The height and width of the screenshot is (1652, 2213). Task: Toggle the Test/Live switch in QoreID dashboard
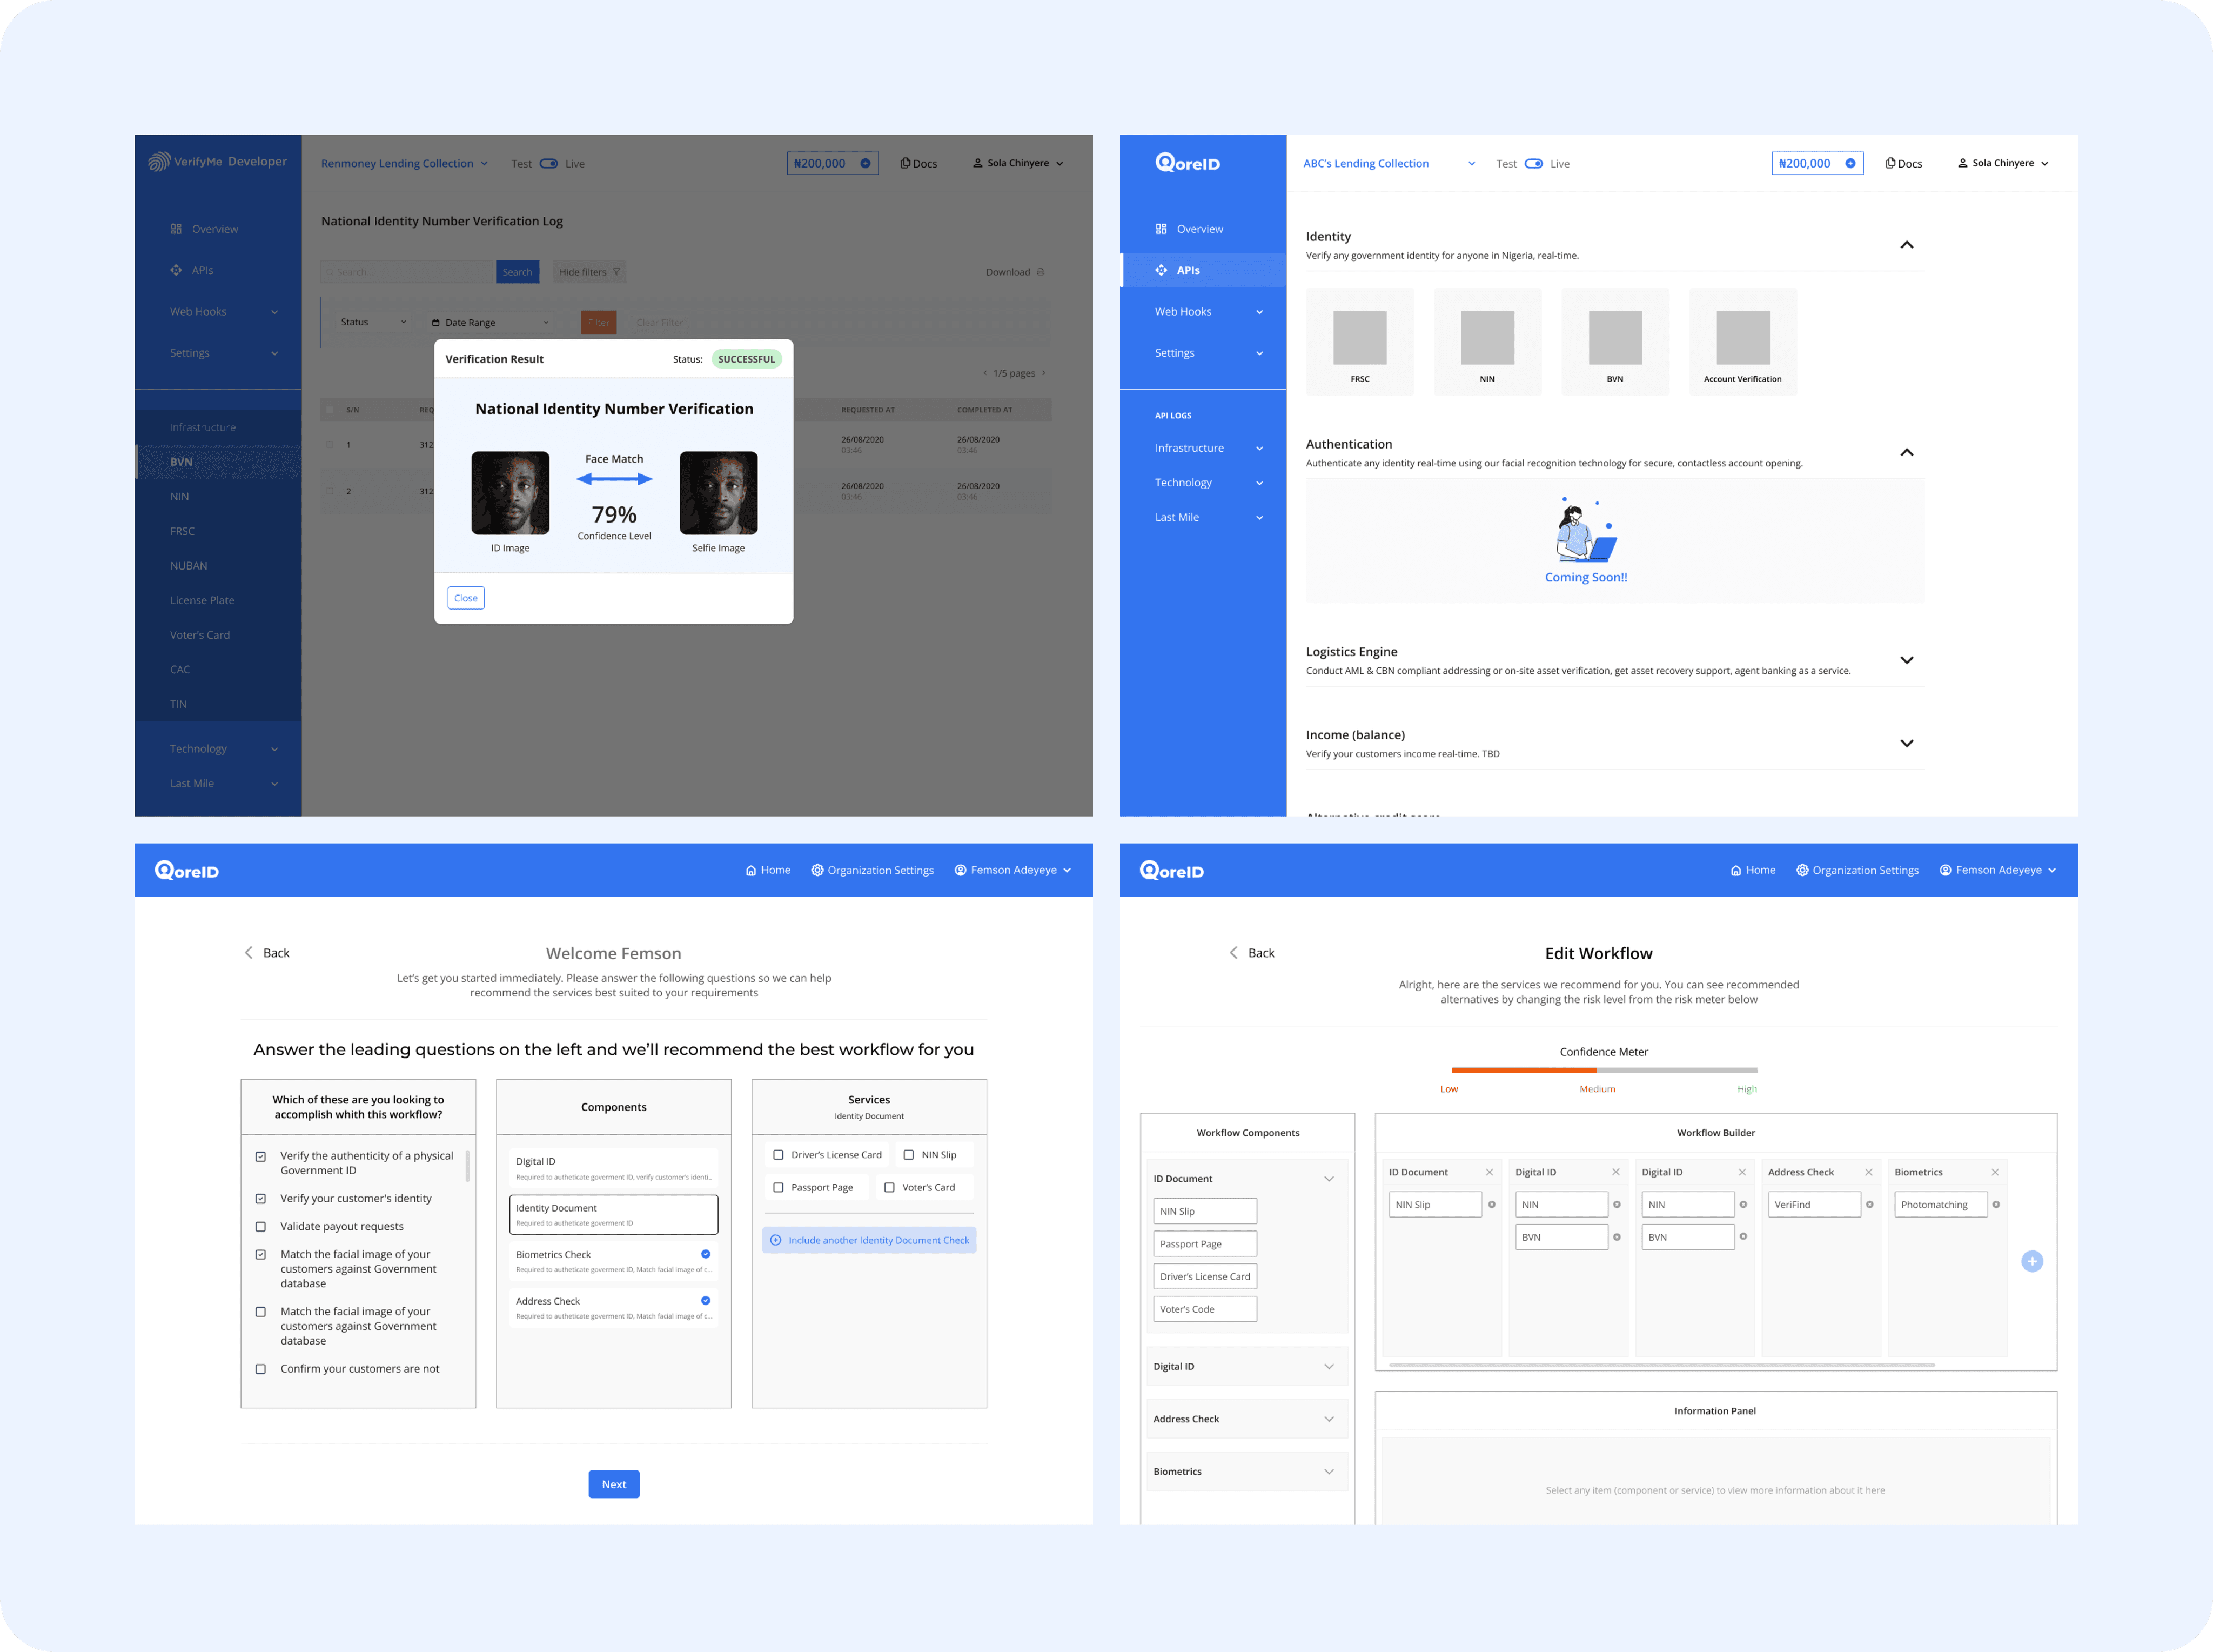coord(1533,163)
